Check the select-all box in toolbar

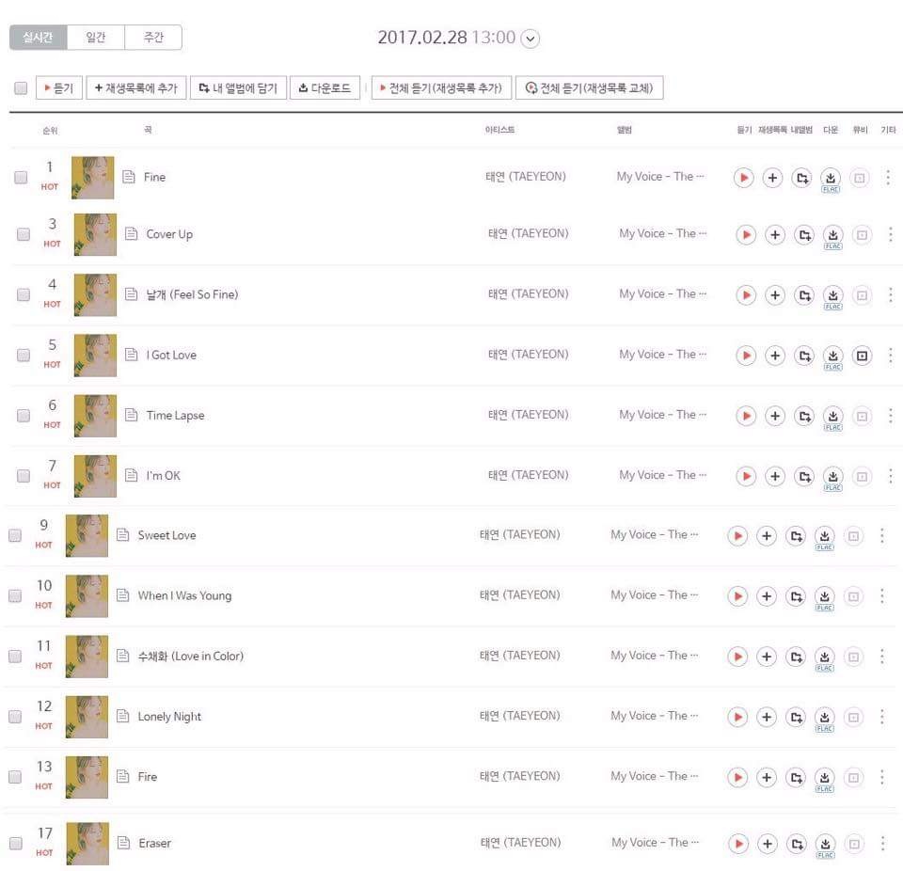point(21,88)
